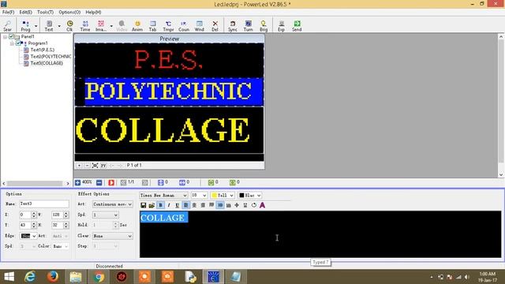Open the File(F) menu

[9, 12]
